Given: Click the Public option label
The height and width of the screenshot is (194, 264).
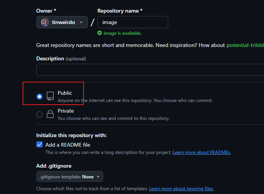Looking at the screenshot, I should pos(65,93).
